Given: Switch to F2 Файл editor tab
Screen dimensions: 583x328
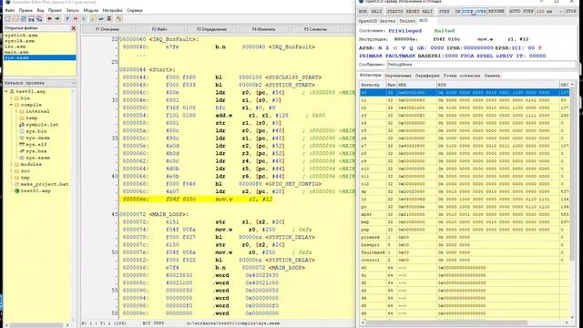Looking at the screenshot, I should tap(159, 29).
